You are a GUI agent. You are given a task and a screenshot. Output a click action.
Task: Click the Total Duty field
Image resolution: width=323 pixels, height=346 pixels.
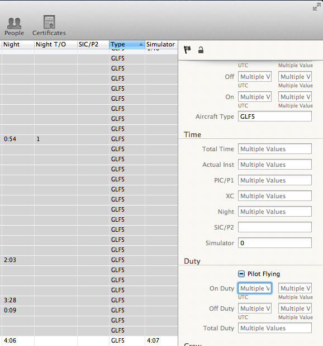[275, 328]
